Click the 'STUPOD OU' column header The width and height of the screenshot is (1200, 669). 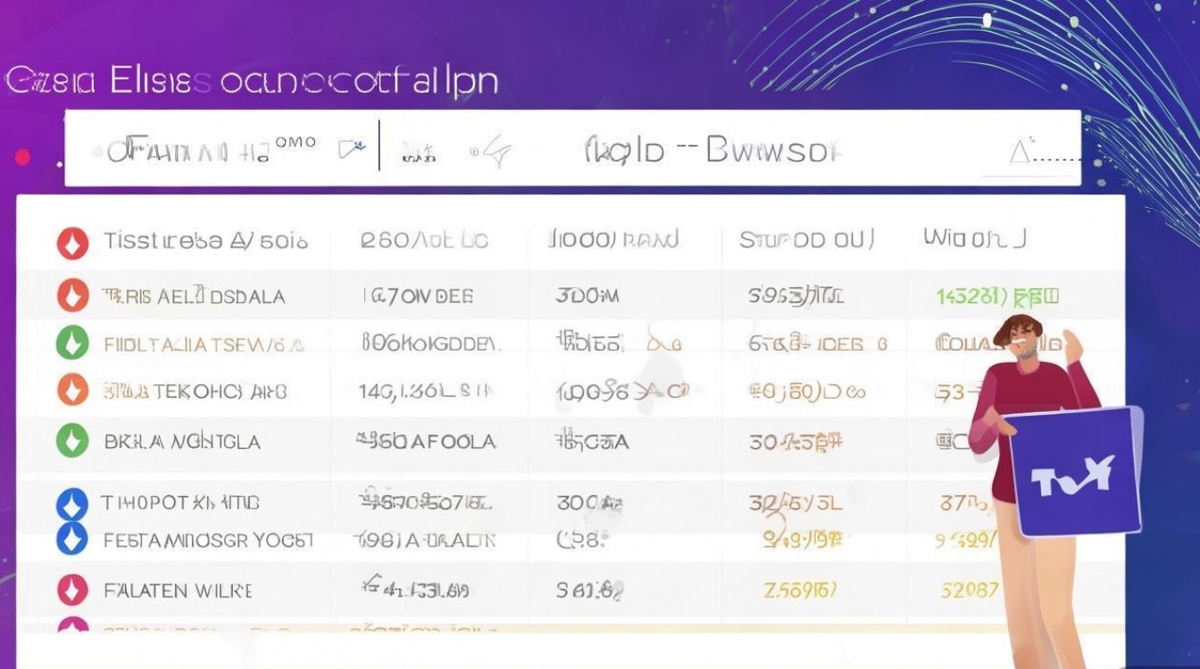click(x=806, y=239)
